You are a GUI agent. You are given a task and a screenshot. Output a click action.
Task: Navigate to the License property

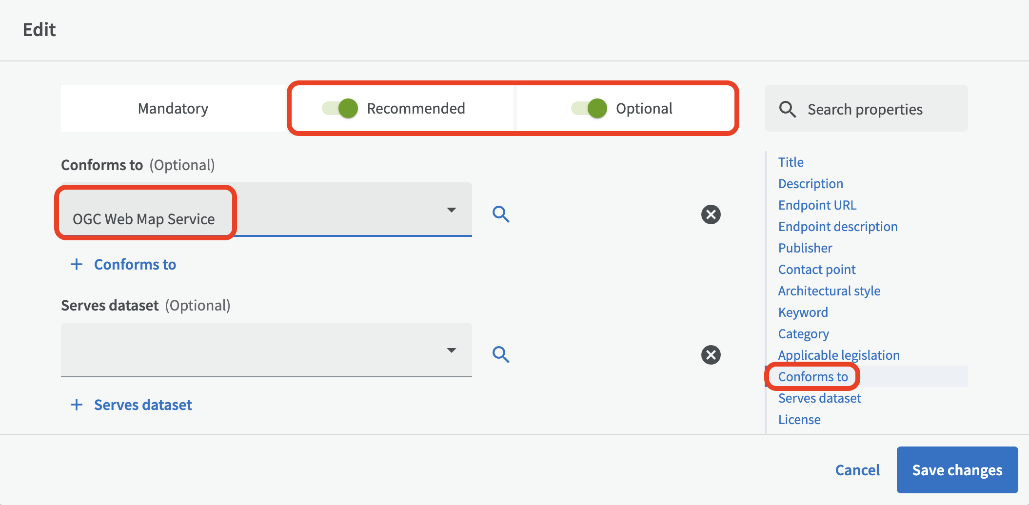799,420
